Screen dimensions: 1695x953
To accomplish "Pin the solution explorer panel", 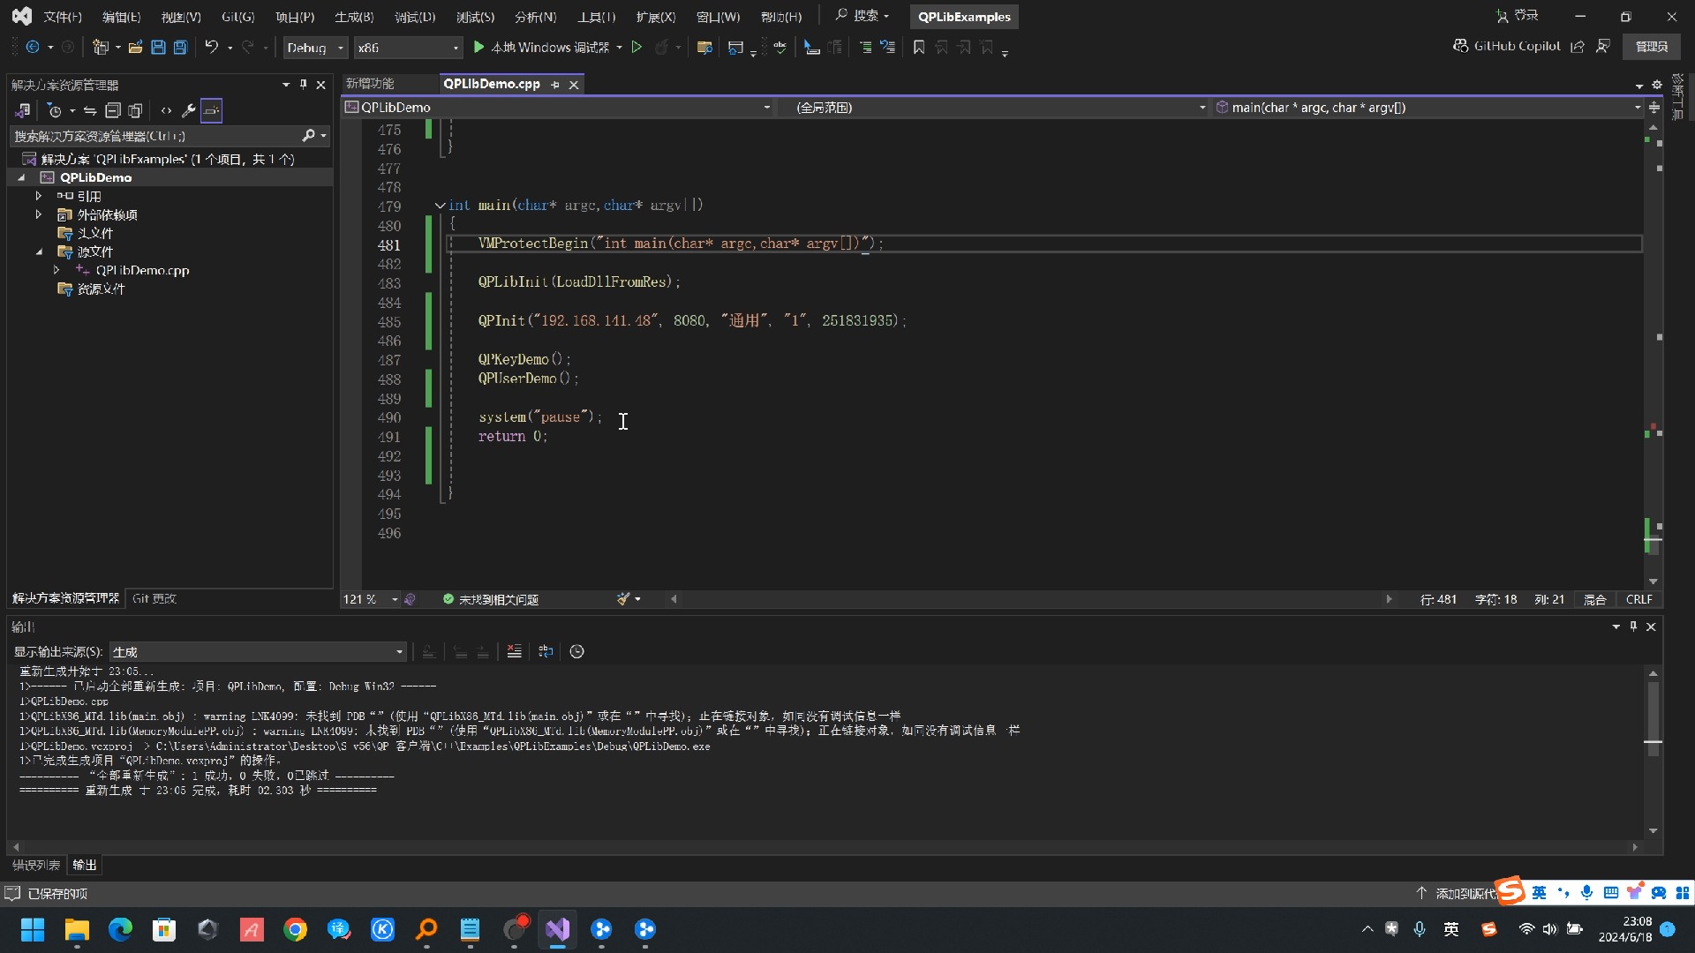I will click(303, 85).
